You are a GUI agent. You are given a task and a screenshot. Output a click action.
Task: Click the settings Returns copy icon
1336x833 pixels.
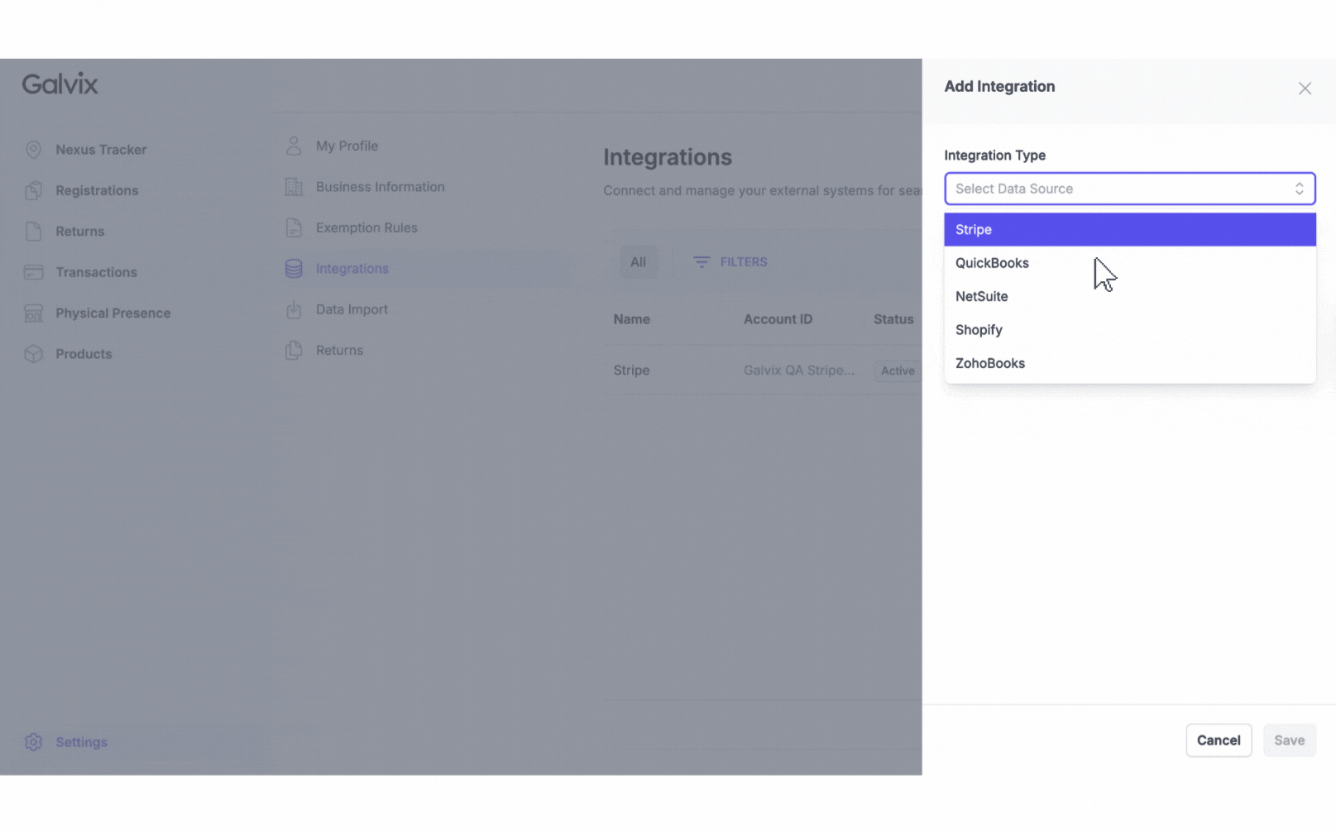point(294,350)
